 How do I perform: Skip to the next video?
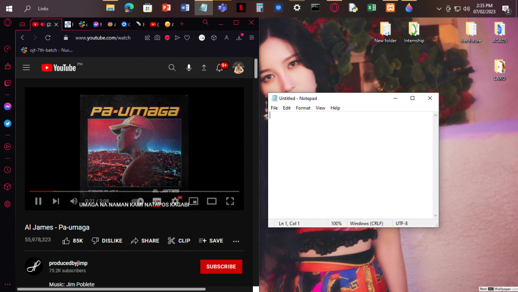point(56,201)
